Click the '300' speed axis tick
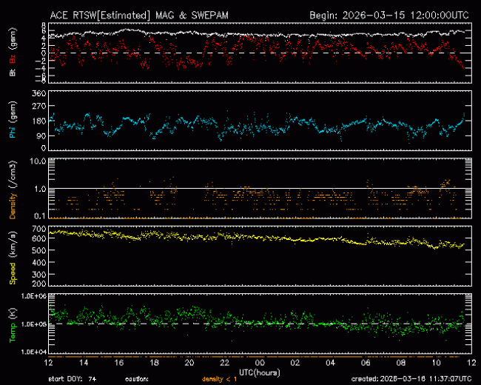 coord(39,275)
